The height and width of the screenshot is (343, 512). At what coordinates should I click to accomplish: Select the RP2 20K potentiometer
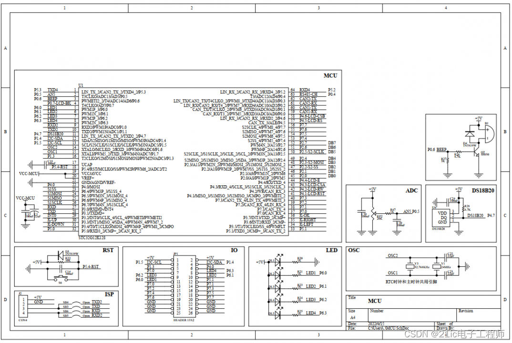point(374,213)
